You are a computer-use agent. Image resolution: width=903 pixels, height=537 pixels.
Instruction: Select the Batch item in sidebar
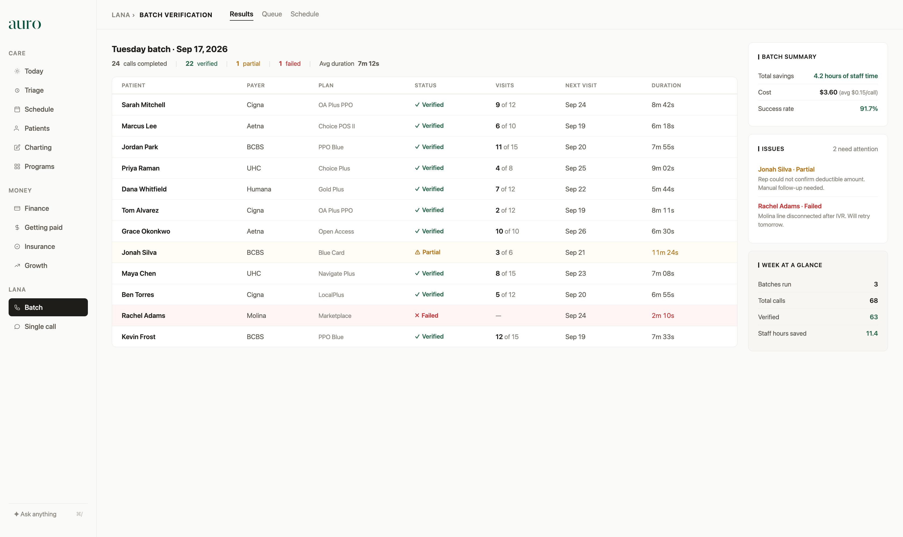[48, 307]
